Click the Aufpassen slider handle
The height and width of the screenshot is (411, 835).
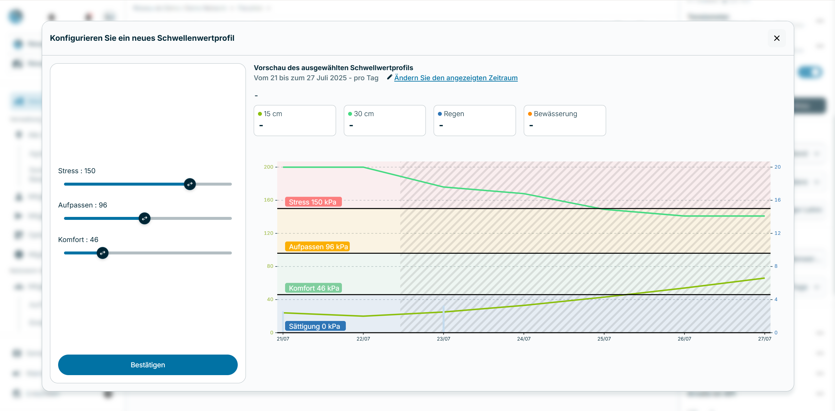[x=144, y=218]
